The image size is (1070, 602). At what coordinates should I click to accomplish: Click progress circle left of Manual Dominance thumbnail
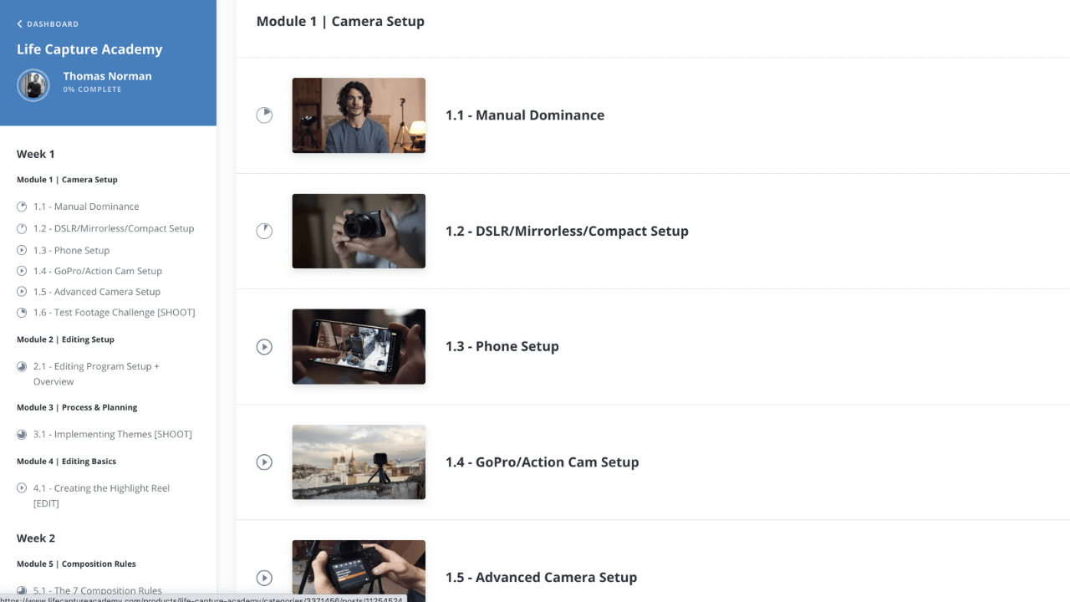coord(264,115)
